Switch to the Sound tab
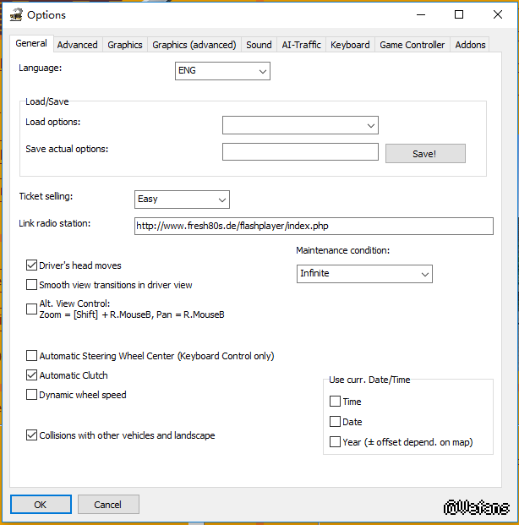The height and width of the screenshot is (525, 519). tap(259, 45)
